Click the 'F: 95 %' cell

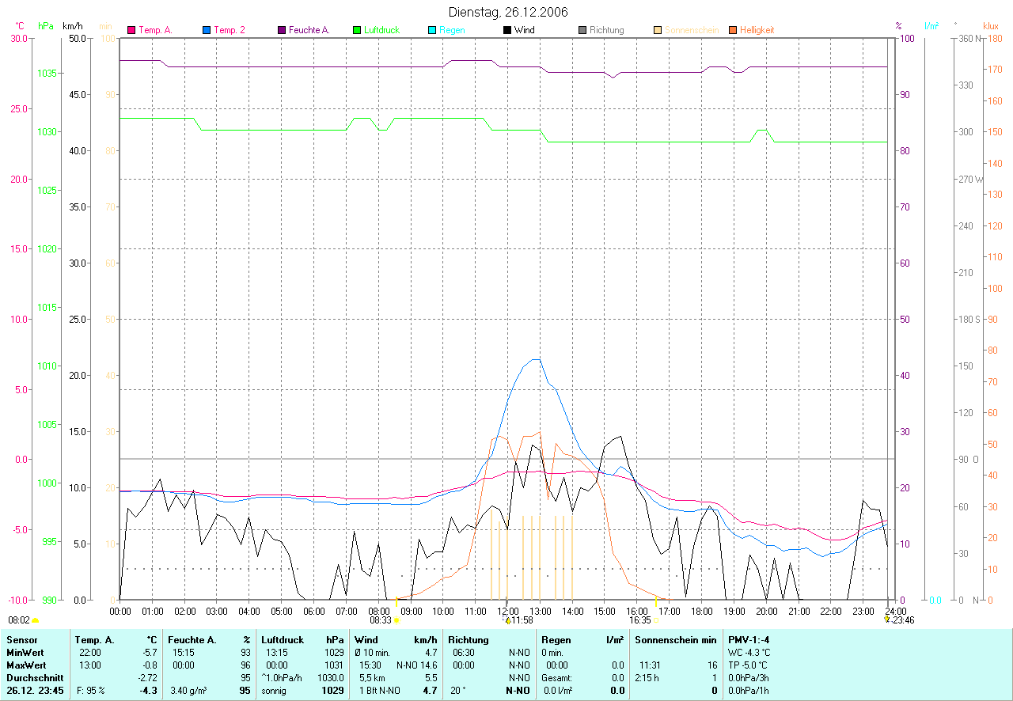click(90, 691)
